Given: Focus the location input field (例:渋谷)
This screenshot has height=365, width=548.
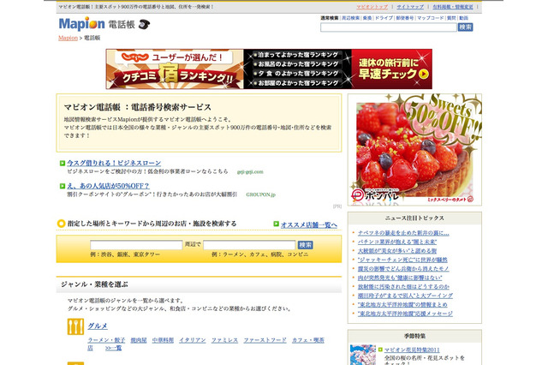Looking at the screenshot, I should (x=136, y=245).
